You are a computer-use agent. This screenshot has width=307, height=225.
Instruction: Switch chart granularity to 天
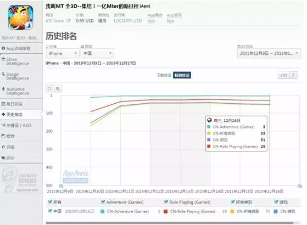(x=293, y=75)
